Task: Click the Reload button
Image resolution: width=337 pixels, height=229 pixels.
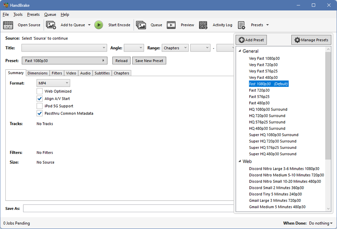Action: click(121, 61)
